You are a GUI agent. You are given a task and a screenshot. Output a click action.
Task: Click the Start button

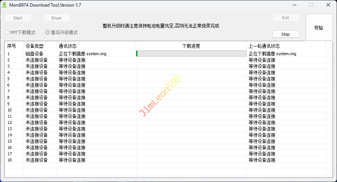[18, 18]
